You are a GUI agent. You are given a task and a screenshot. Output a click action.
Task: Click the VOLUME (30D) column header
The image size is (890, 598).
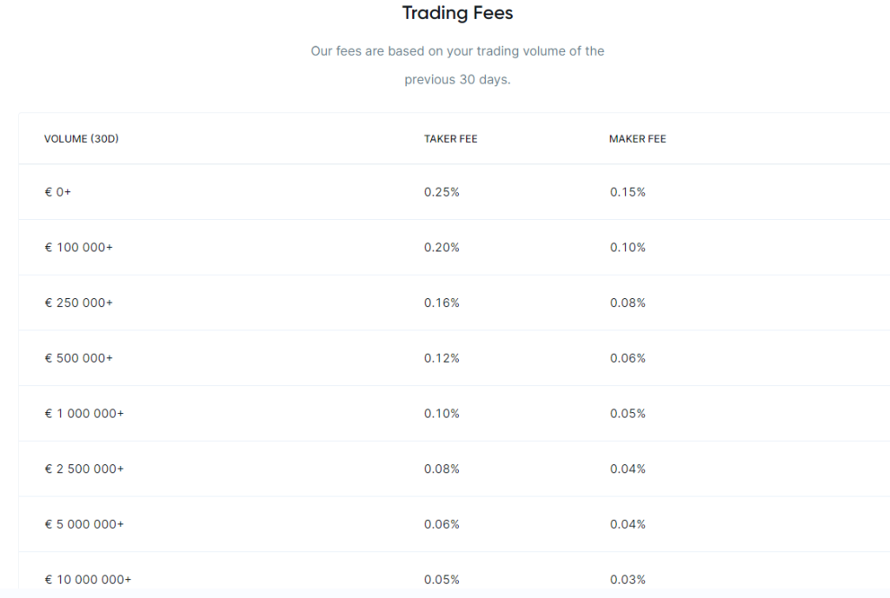(81, 139)
